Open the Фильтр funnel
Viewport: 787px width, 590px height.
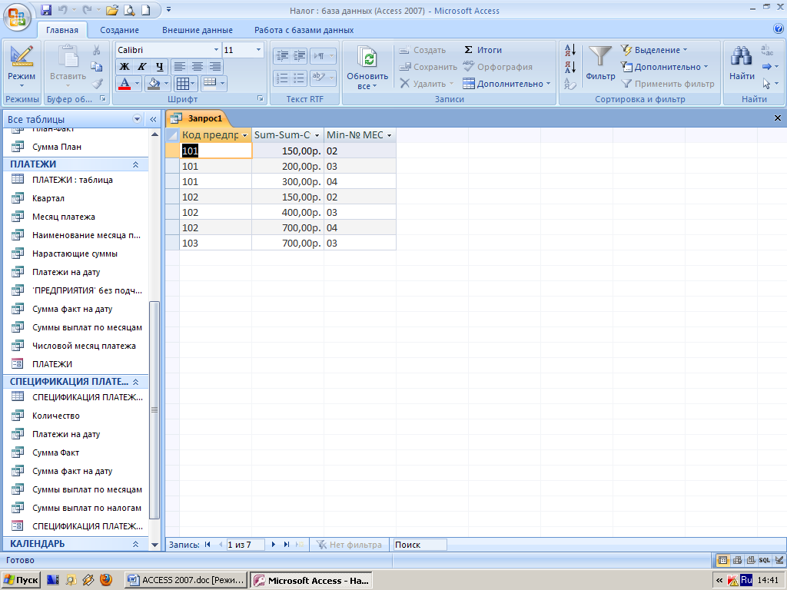click(x=600, y=63)
